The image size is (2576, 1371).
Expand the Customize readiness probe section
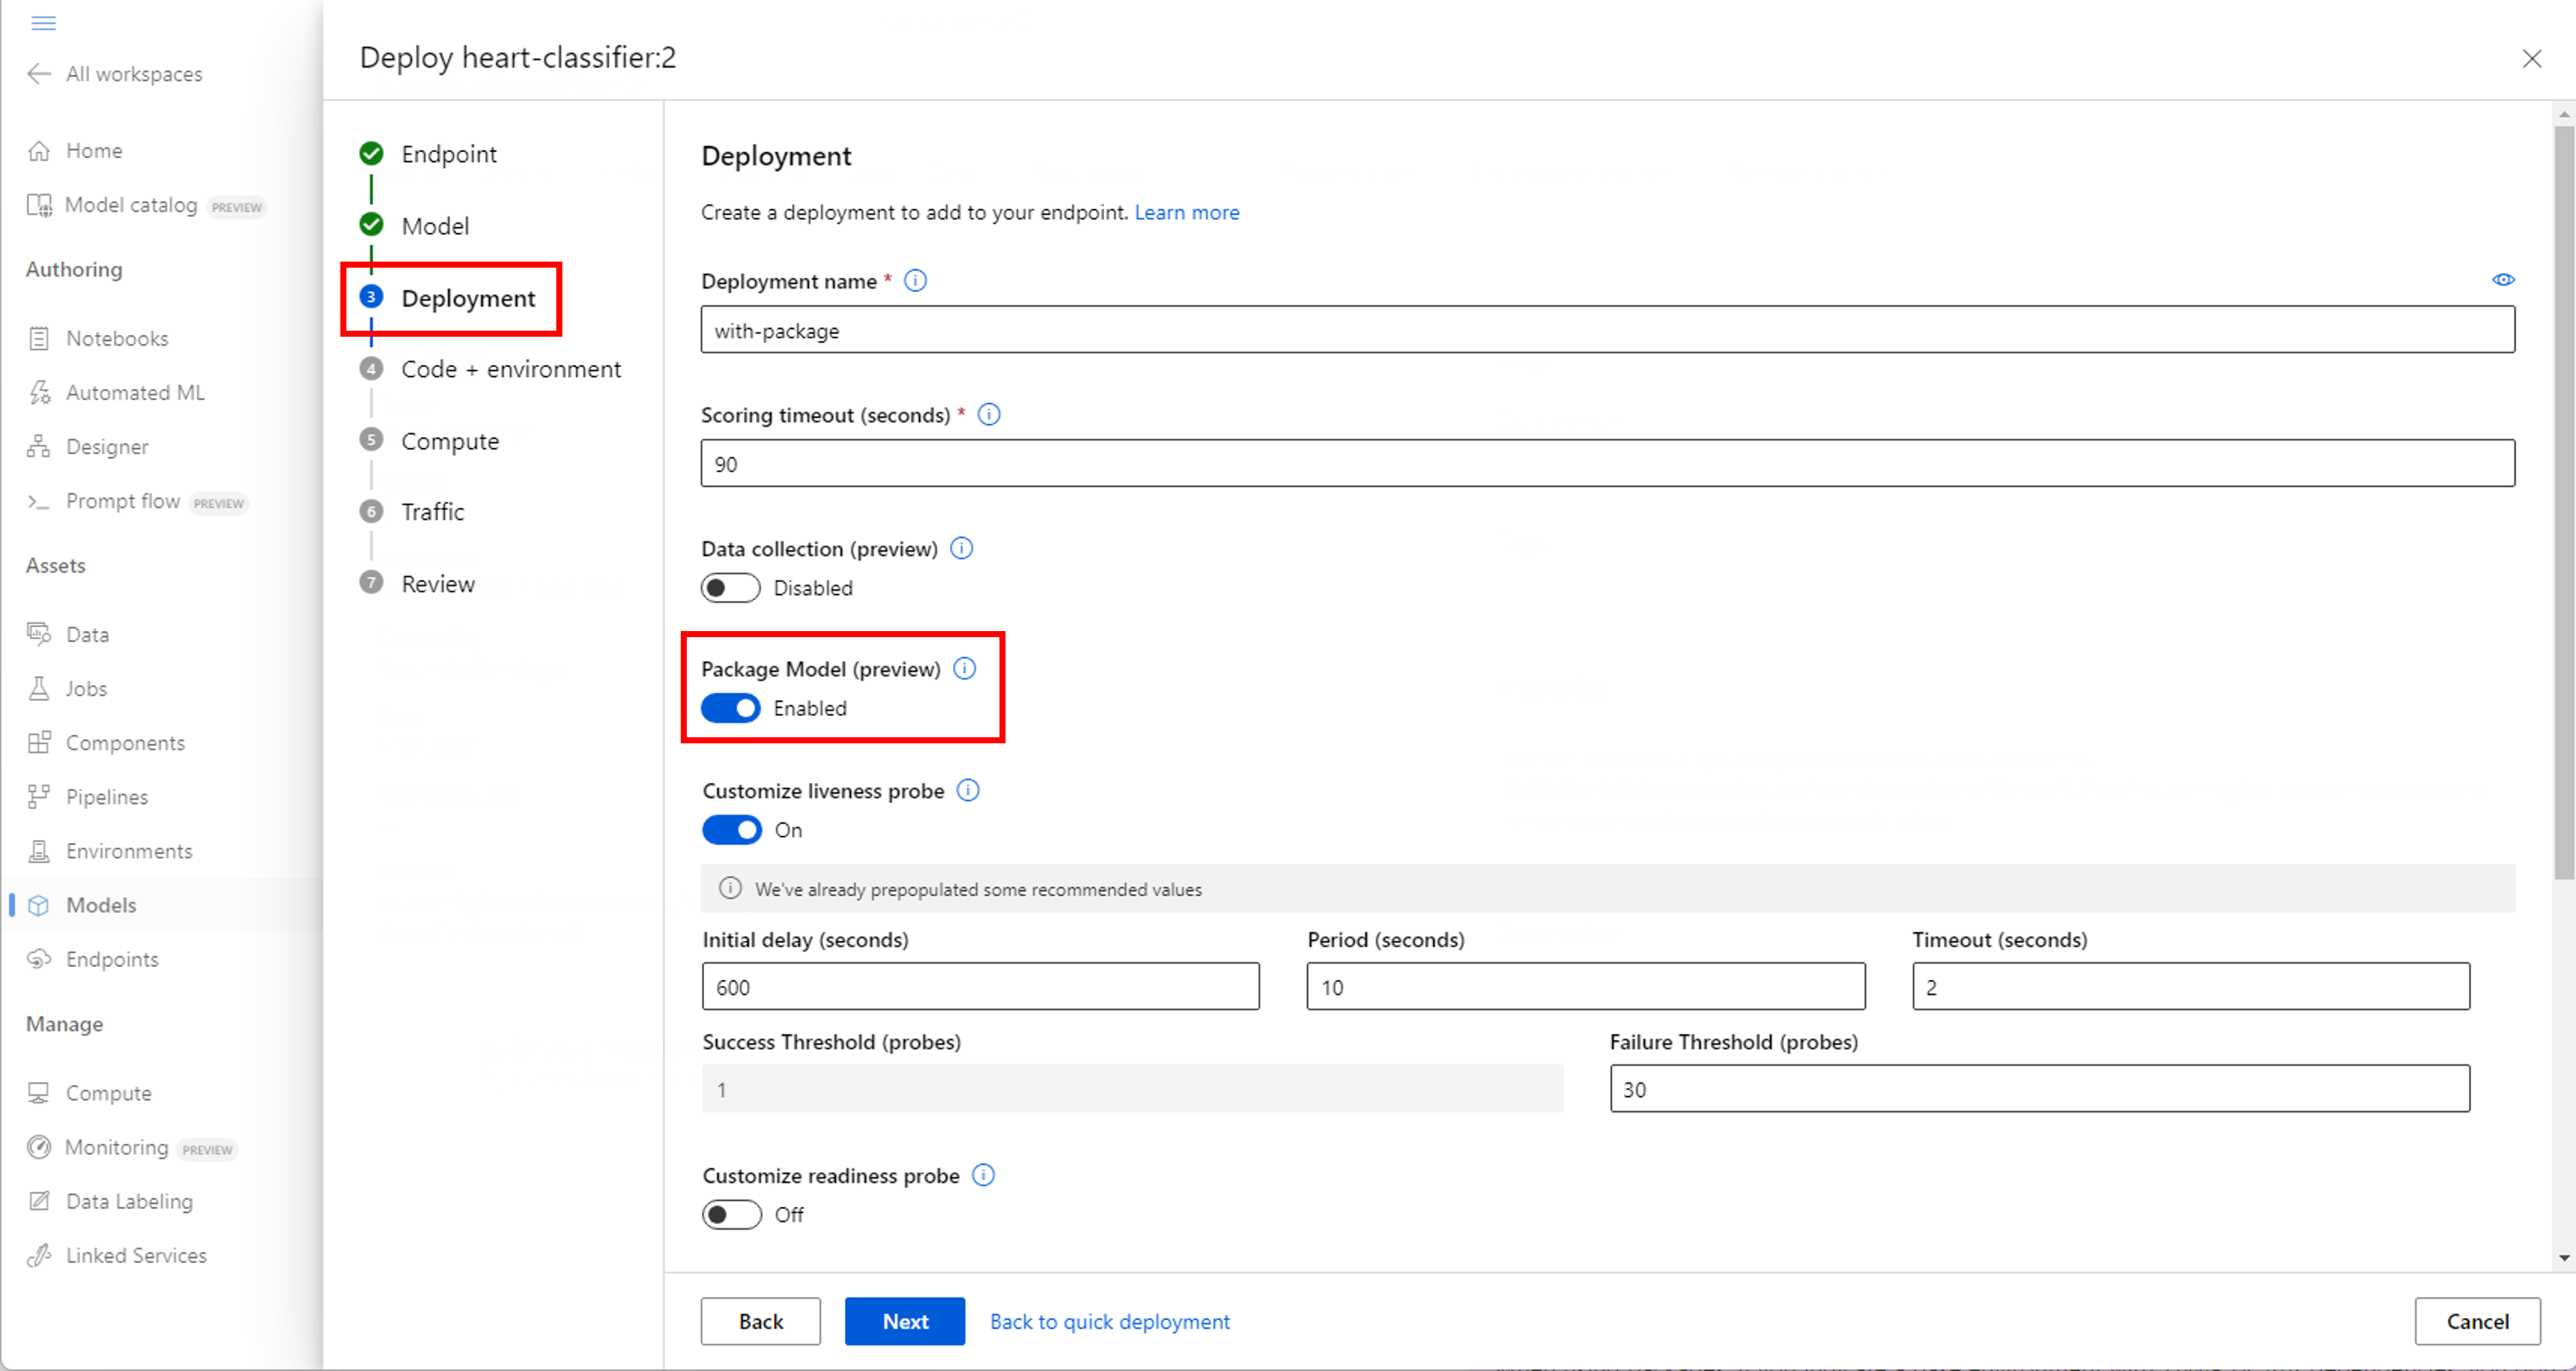point(731,1215)
